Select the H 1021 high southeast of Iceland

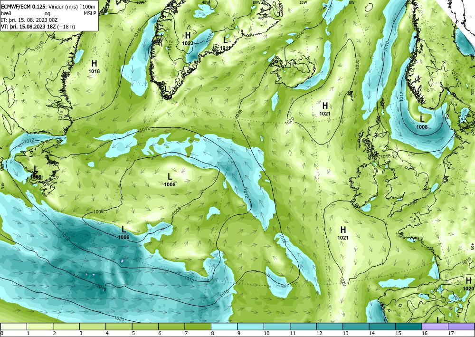pos(325,109)
